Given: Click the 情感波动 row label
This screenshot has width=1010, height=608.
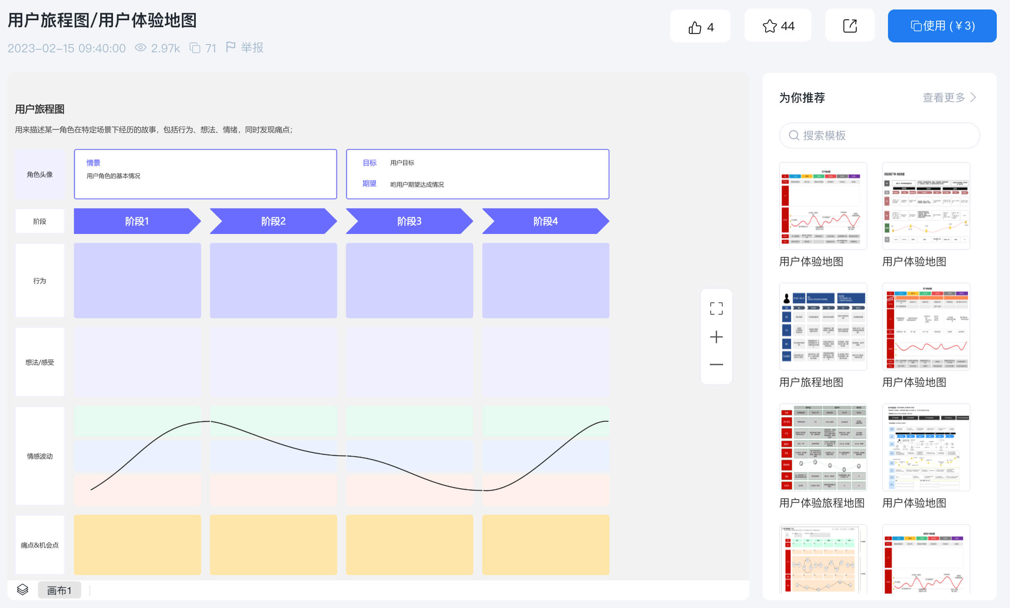Looking at the screenshot, I should [x=40, y=456].
